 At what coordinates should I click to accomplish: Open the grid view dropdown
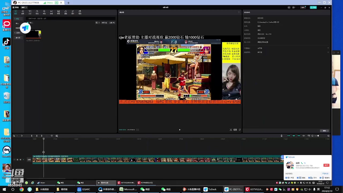pyautogui.click(x=98, y=23)
